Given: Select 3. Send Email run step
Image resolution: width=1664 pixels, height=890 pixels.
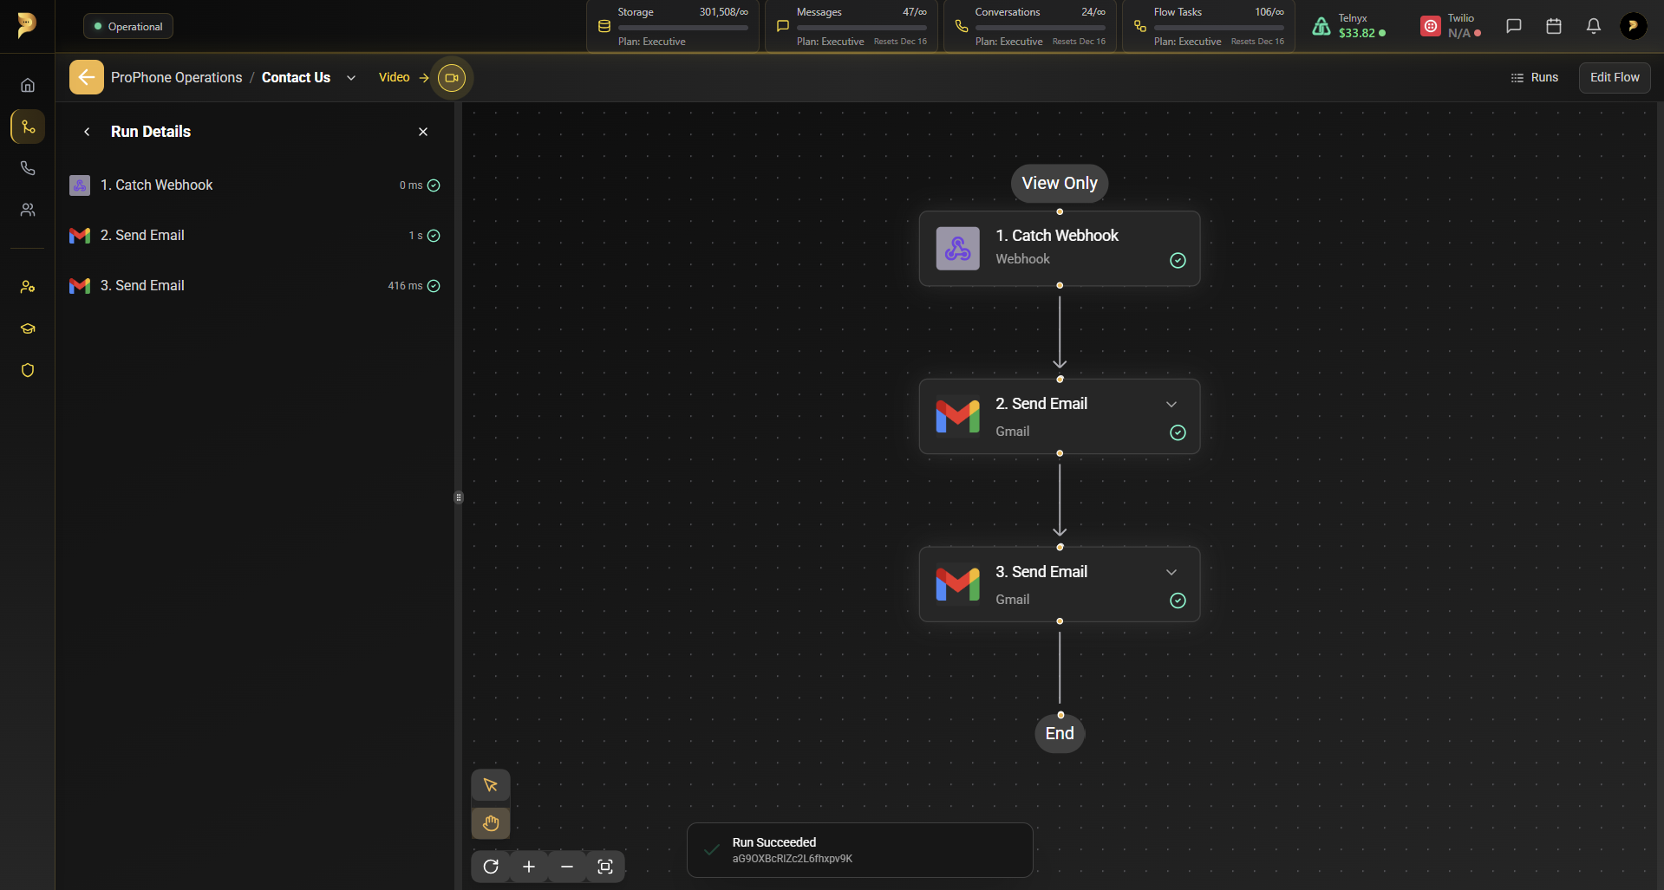Looking at the screenshot, I should (x=255, y=286).
